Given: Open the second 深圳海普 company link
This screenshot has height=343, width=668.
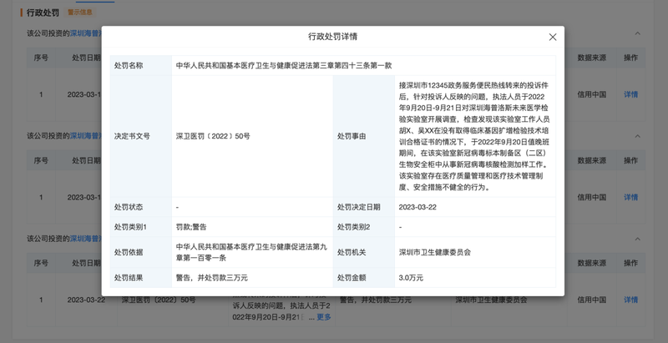Looking at the screenshot, I should click(85, 135).
